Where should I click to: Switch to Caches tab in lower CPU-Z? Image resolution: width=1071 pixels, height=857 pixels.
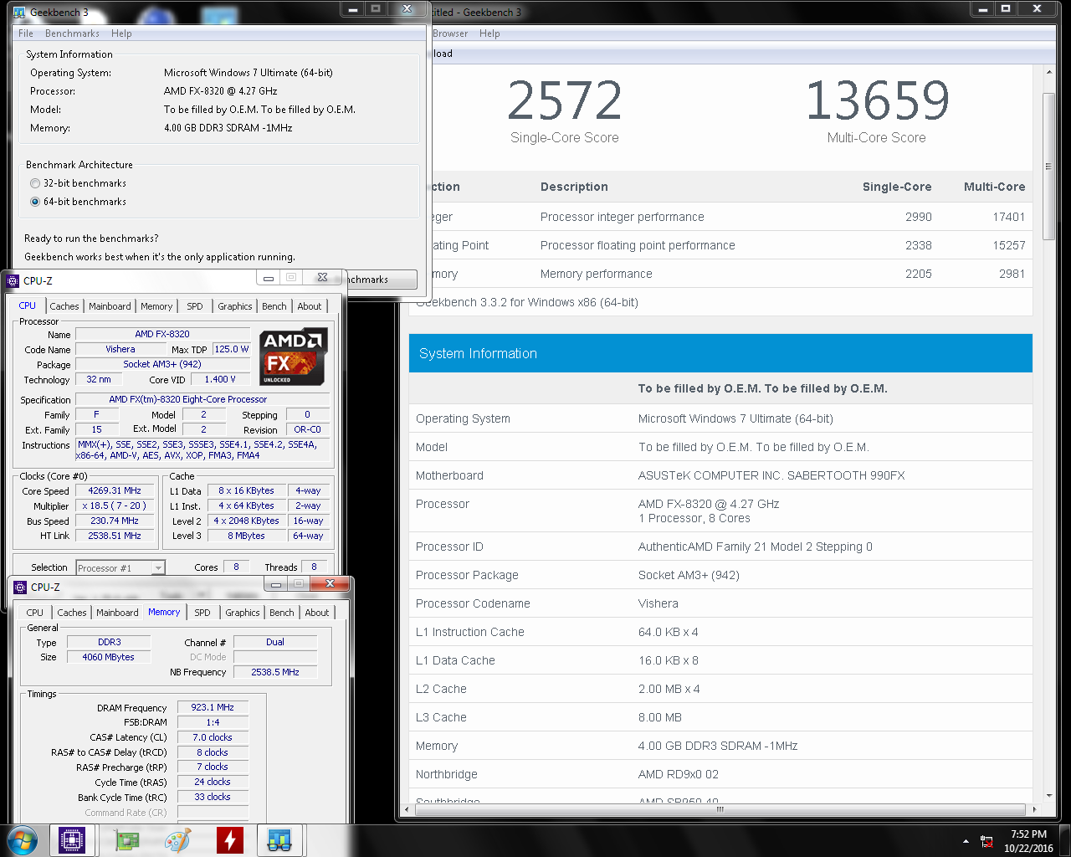point(72,613)
